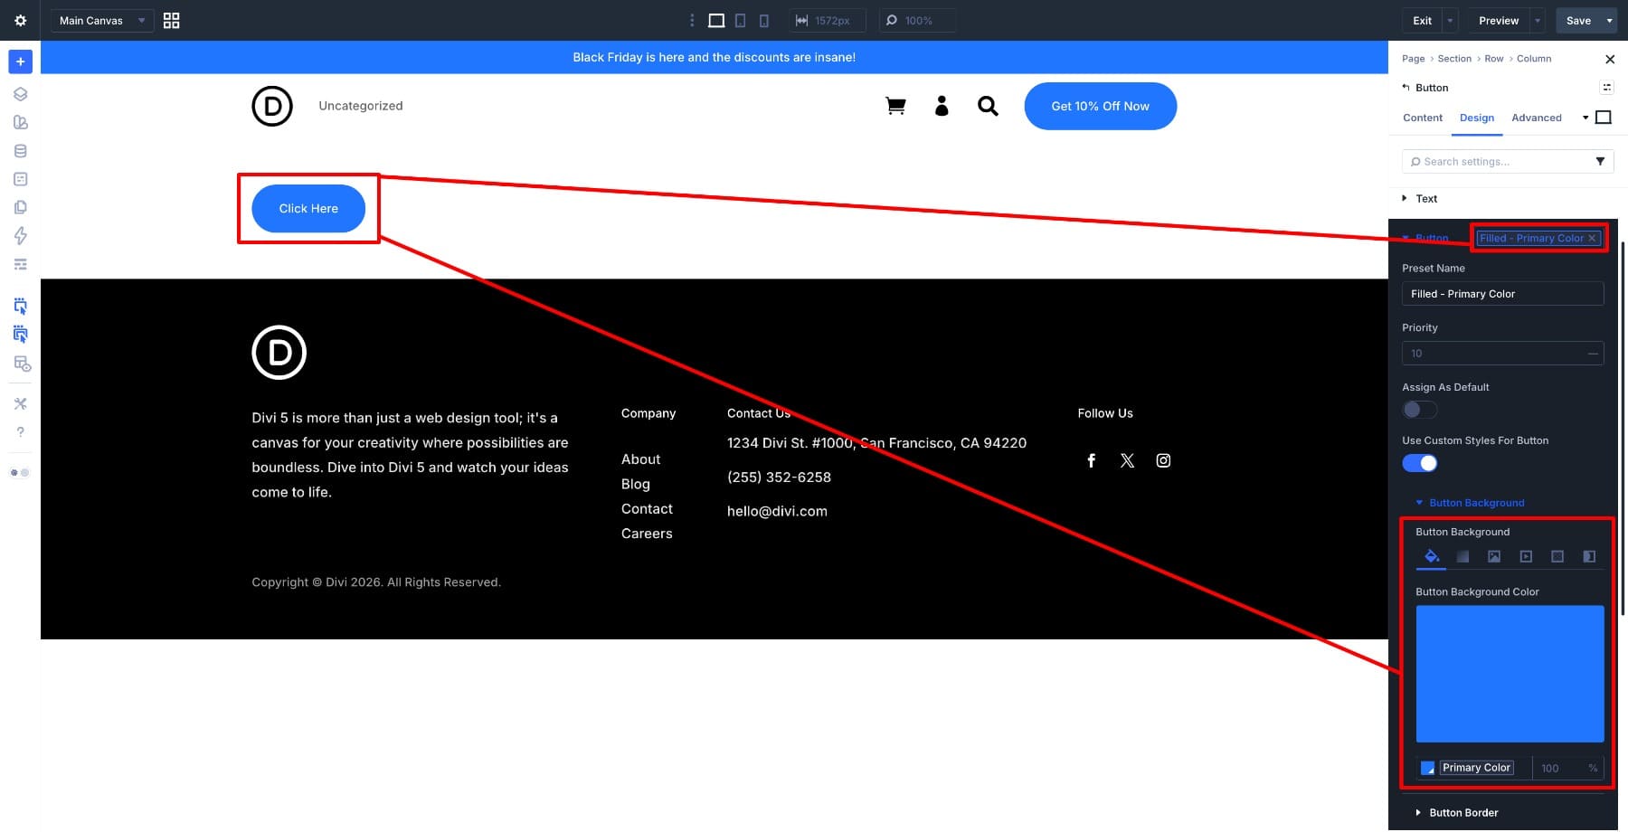Click the panel options icon beside Button title
1628x832 pixels.
pyautogui.click(x=1606, y=87)
